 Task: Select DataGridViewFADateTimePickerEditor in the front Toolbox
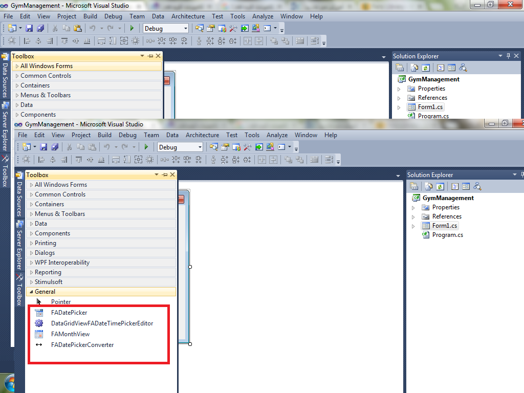pos(102,323)
